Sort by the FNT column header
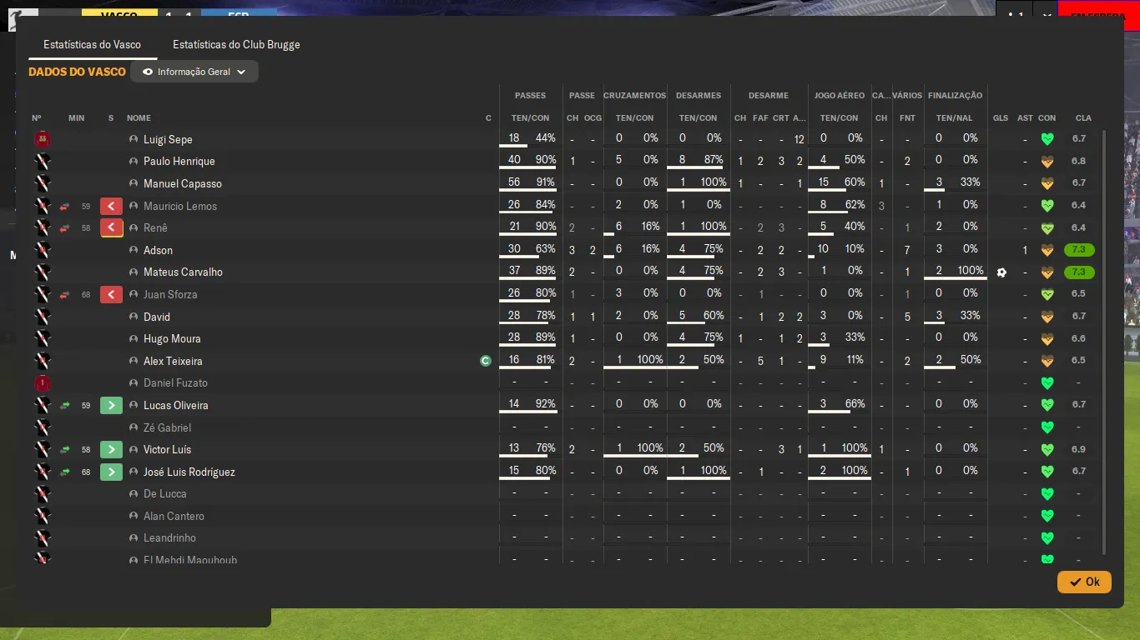Image resolution: width=1140 pixels, height=640 pixels. (907, 118)
